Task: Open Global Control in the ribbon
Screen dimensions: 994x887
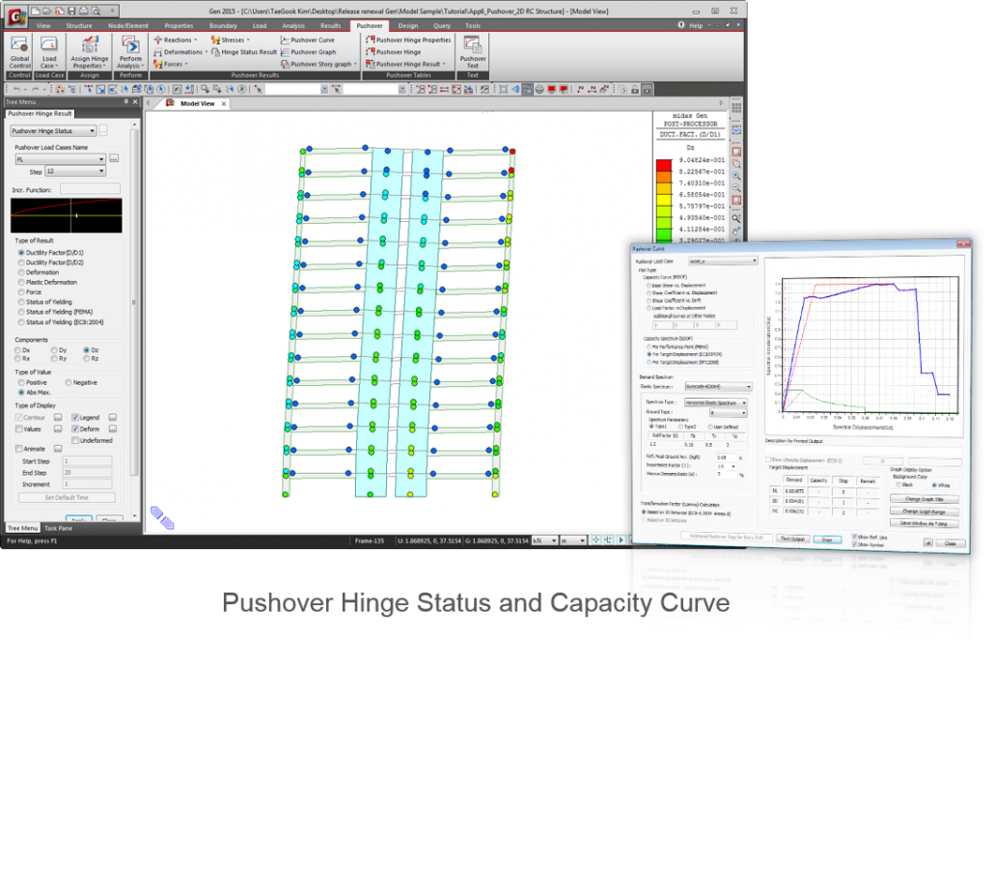Action: click(19, 52)
